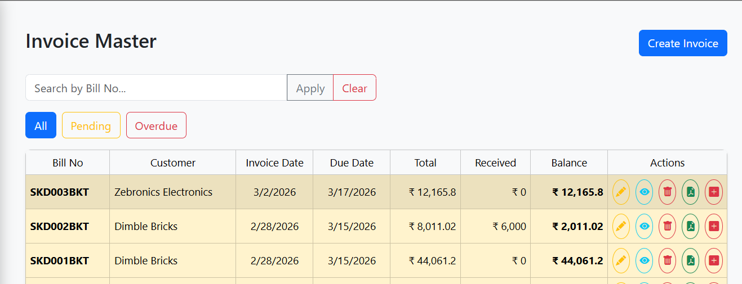This screenshot has width=742, height=284.
Task: Edit invoice SKD003BKT with pencil icon
Action: click(621, 192)
